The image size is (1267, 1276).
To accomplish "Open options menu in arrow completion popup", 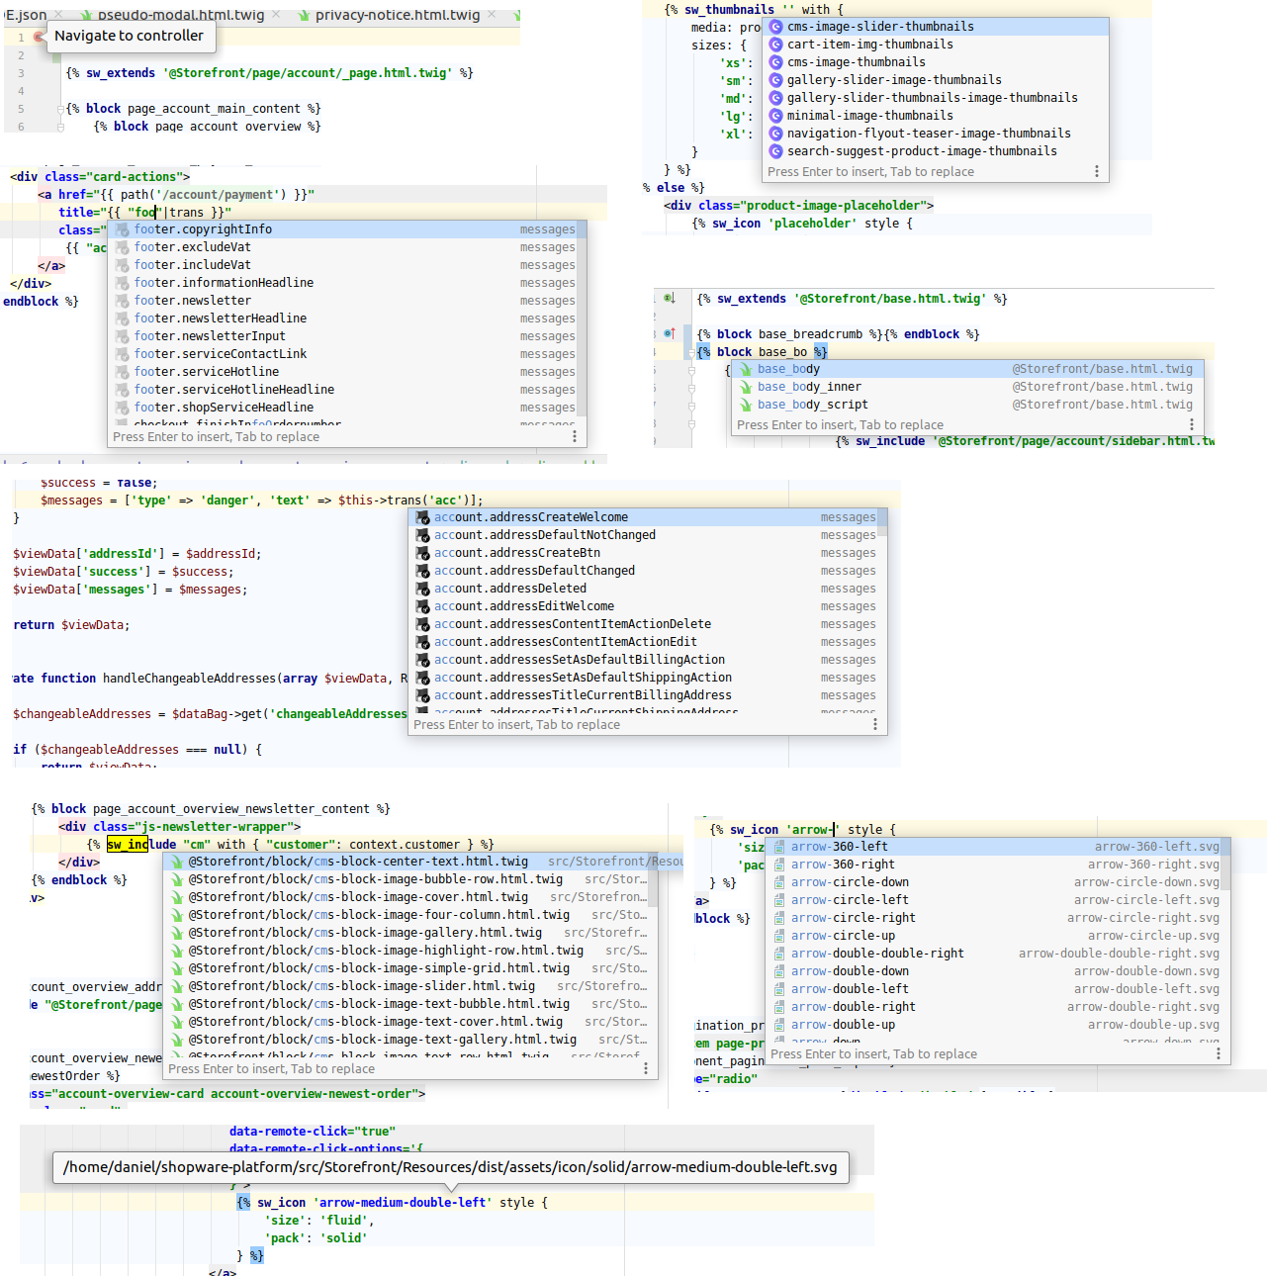I will (x=1219, y=1054).
